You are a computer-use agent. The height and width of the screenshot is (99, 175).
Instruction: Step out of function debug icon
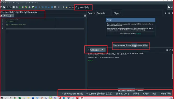(x=46, y=7)
